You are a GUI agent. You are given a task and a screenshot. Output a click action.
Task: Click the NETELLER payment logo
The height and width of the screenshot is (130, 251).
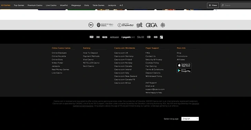pyautogui.click(x=114, y=37)
